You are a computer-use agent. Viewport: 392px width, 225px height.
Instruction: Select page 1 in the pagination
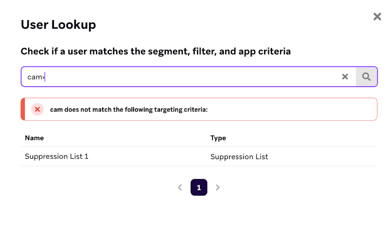point(199,187)
